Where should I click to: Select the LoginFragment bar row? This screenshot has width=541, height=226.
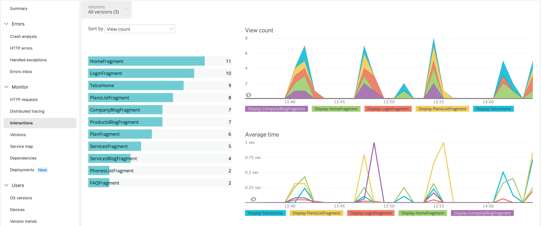tap(141, 73)
